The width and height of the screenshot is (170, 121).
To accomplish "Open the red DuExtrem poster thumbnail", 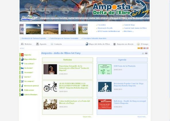I will coord(105,104).
